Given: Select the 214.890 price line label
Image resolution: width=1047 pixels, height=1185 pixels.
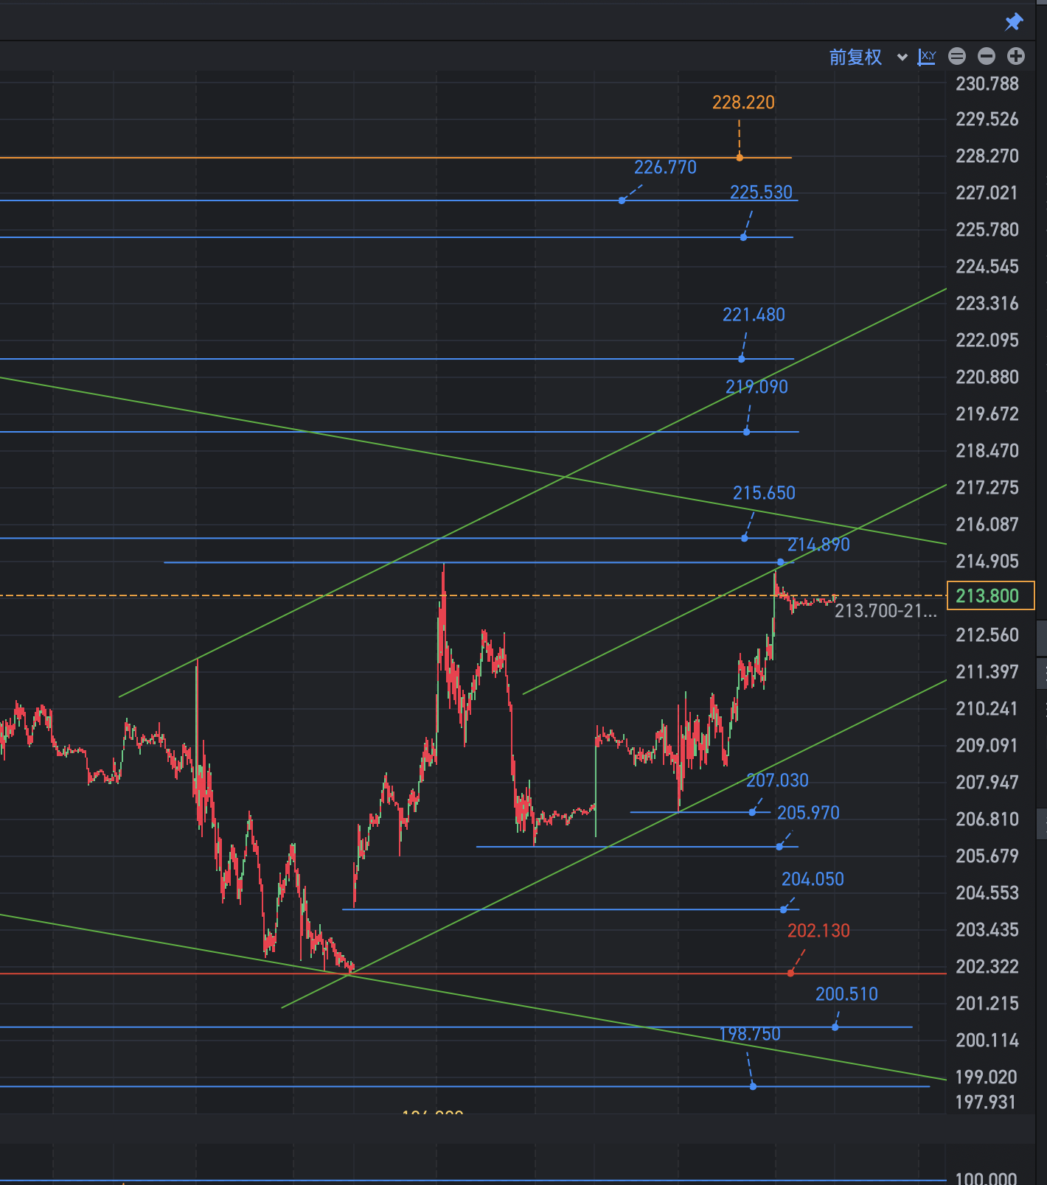Looking at the screenshot, I should click(818, 545).
